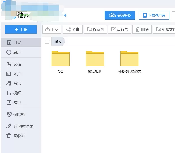Select the 网络硬盘收藏夹 folder icon
Viewport: 175px width, 153px height.
click(x=129, y=59)
